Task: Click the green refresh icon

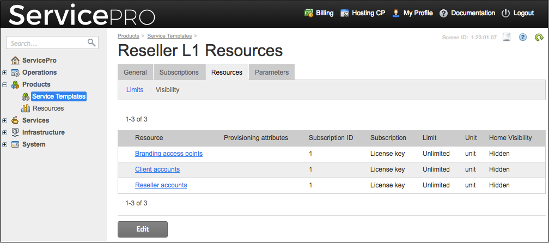Action: tap(539, 38)
